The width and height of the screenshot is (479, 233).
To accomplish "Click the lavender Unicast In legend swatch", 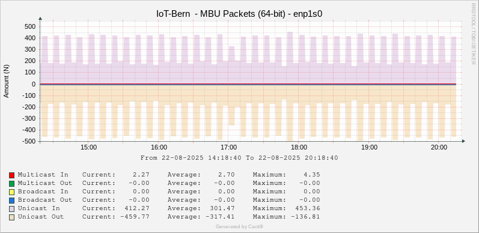I will [x=11, y=209].
